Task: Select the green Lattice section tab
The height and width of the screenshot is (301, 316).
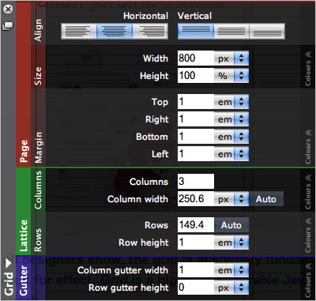Action: tap(24, 212)
